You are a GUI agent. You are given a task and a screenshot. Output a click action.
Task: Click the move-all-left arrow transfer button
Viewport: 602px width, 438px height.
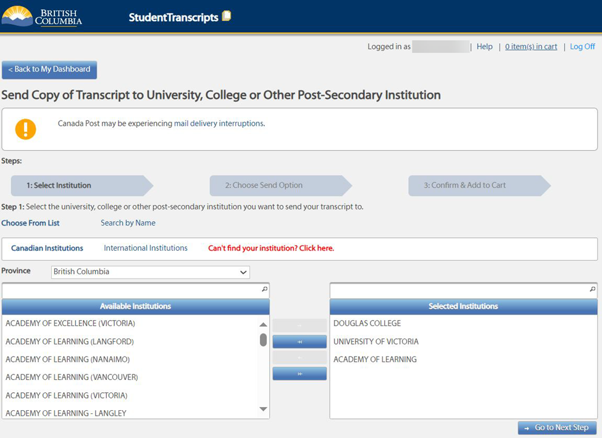(299, 373)
